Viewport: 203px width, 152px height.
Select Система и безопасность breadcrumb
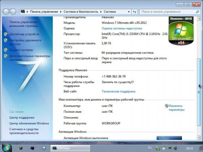pyautogui.click(x=81, y=12)
